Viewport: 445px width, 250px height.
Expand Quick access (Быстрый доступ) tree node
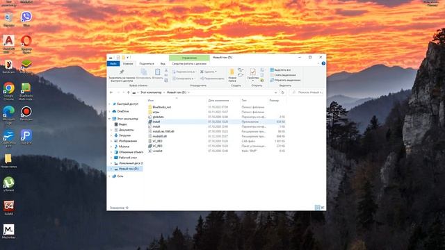coord(110,104)
